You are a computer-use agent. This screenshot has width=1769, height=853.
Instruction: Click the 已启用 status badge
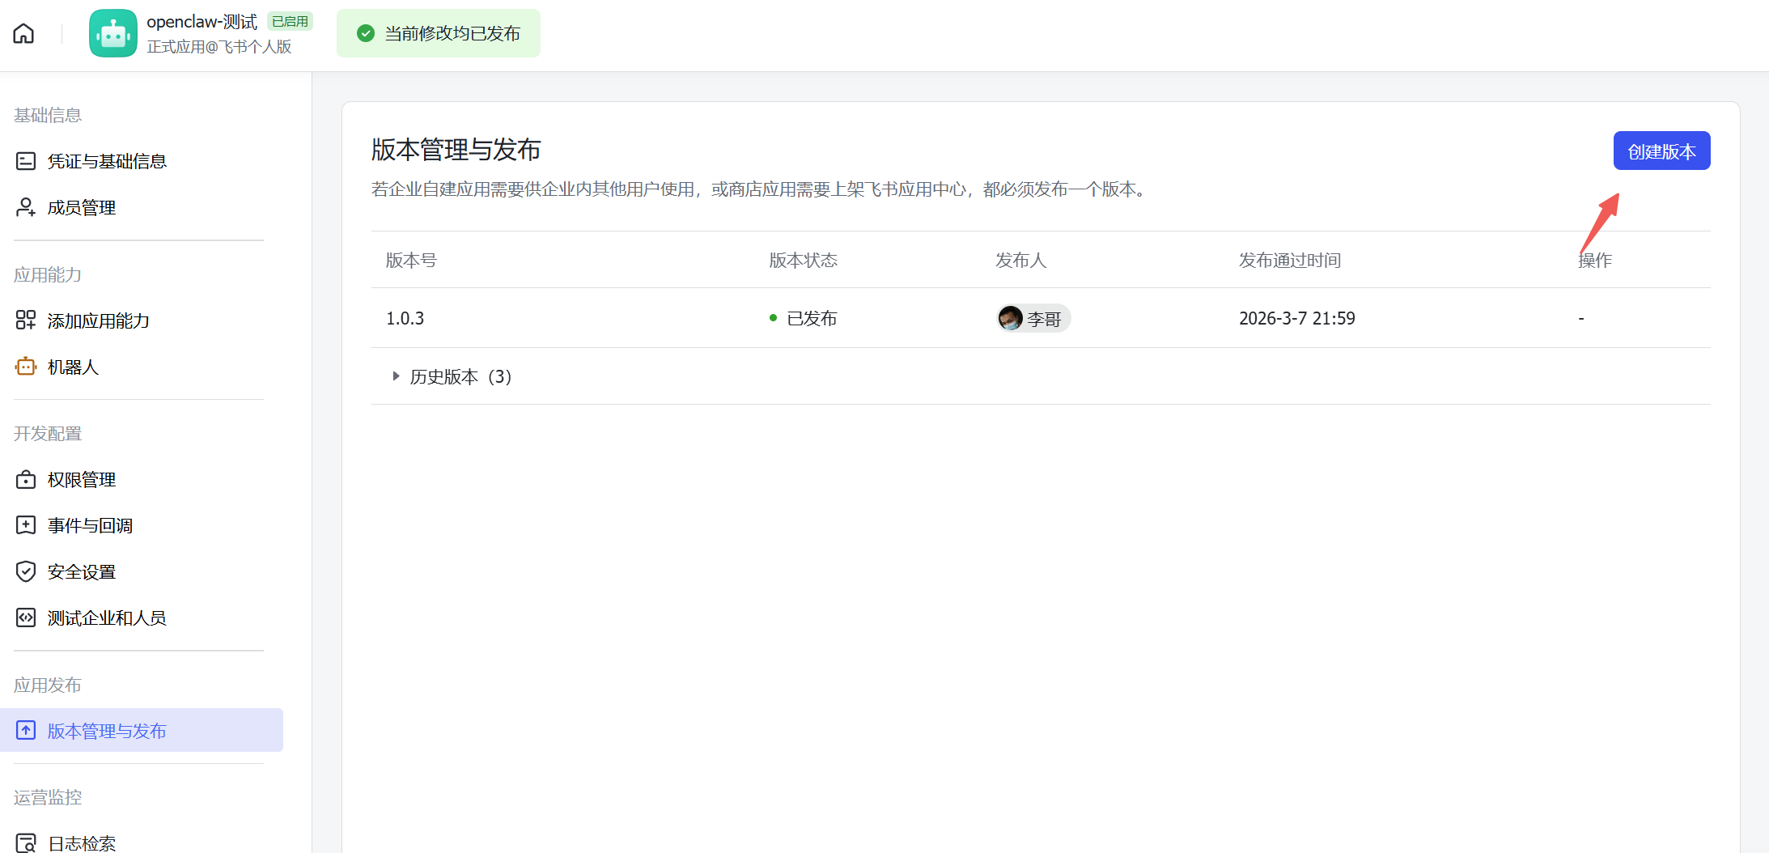pyautogui.click(x=290, y=22)
